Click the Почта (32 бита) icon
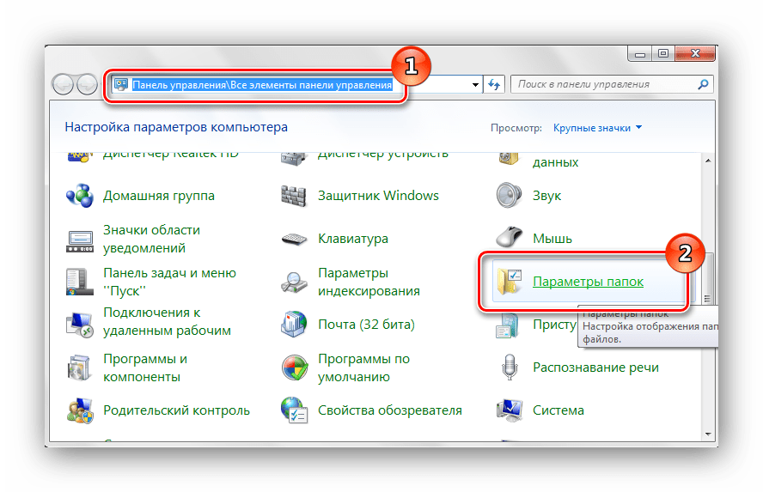The image size is (763, 492). tap(295, 325)
